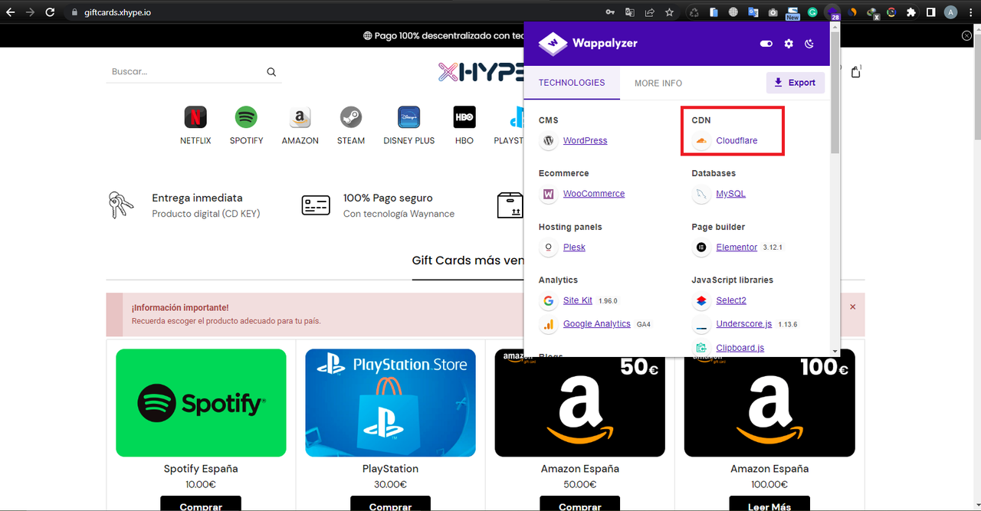Click the Disney Plus category icon
This screenshot has height=511, width=981.
pyautogui.click(x=409, y=117)
